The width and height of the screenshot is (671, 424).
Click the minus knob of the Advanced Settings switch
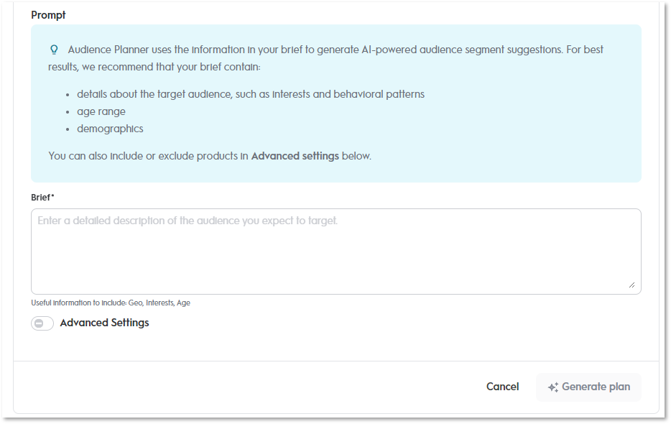tap(39, 323)
